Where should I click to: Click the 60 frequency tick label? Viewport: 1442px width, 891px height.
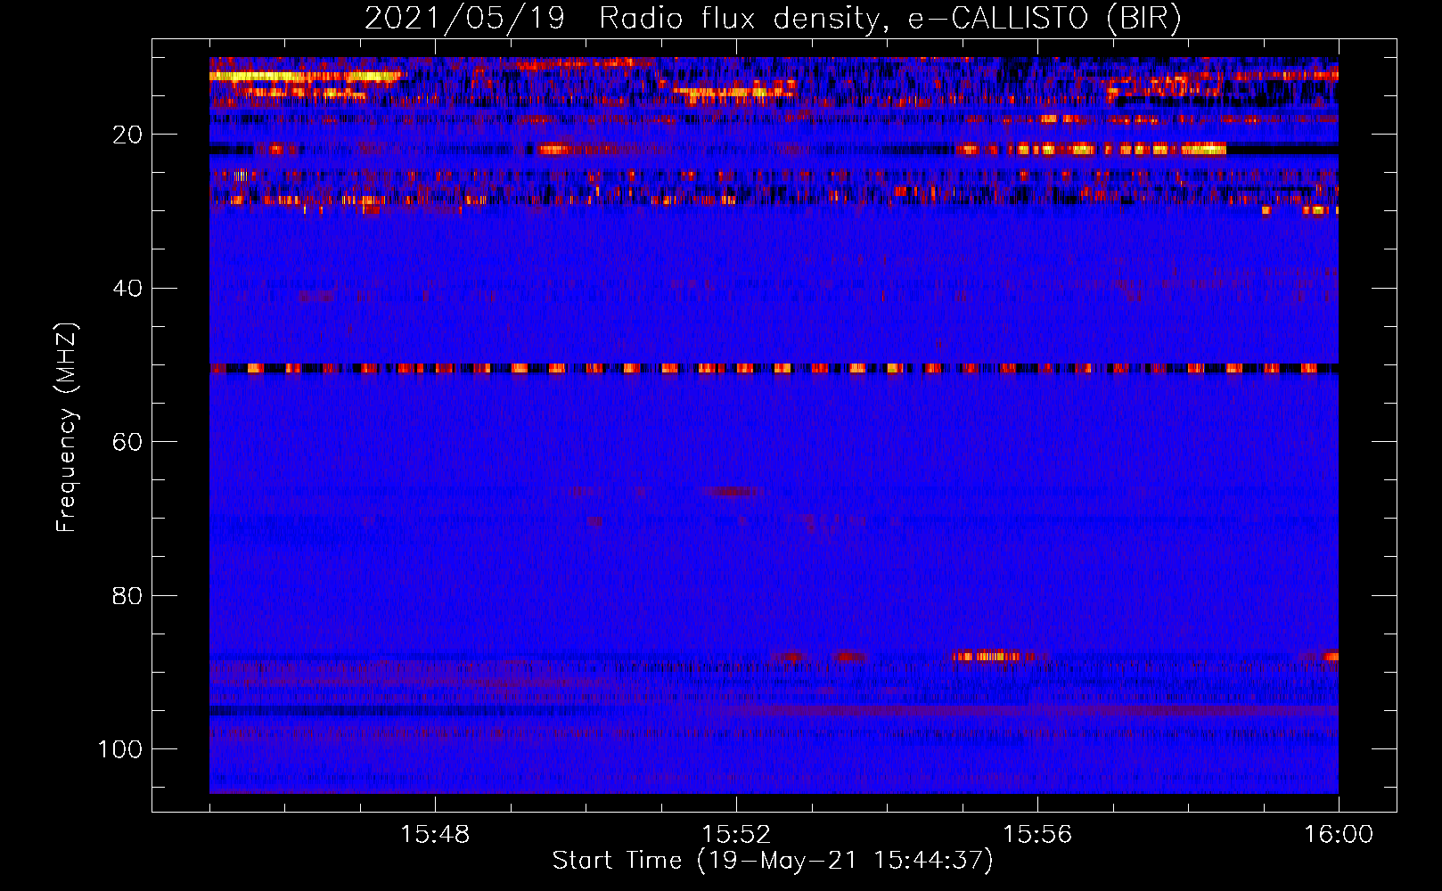pos(127,442)
